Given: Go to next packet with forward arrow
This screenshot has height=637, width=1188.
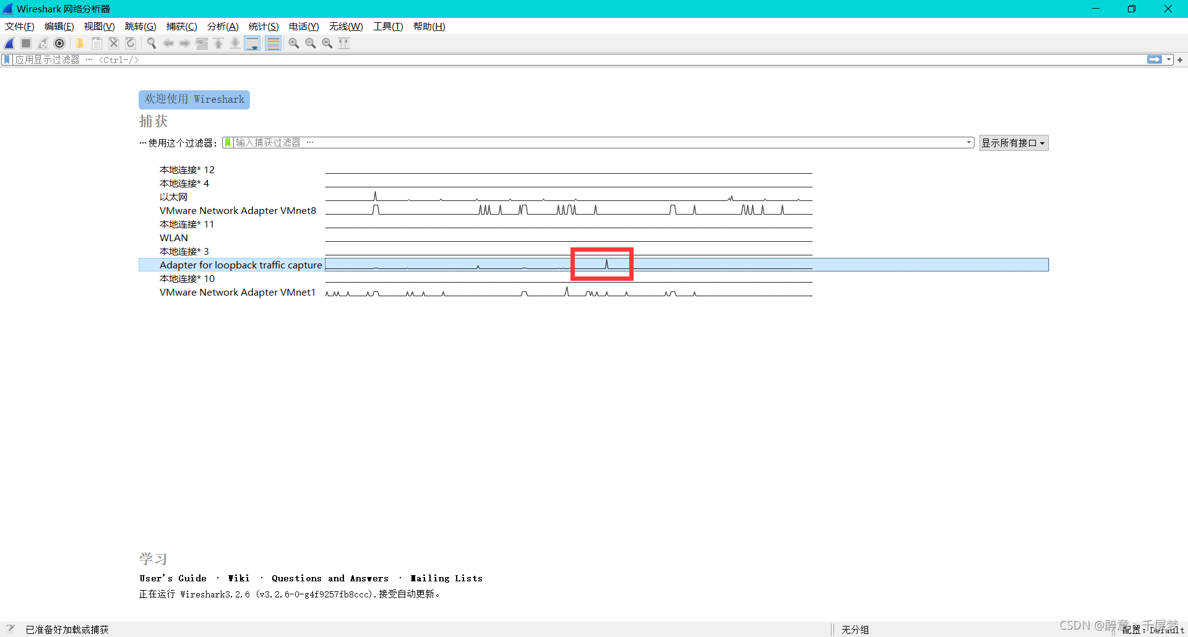Looking at the screenshot, I should pos(184,43).
